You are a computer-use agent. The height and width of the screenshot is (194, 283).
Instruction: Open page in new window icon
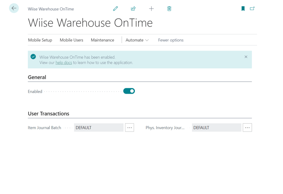252,9
